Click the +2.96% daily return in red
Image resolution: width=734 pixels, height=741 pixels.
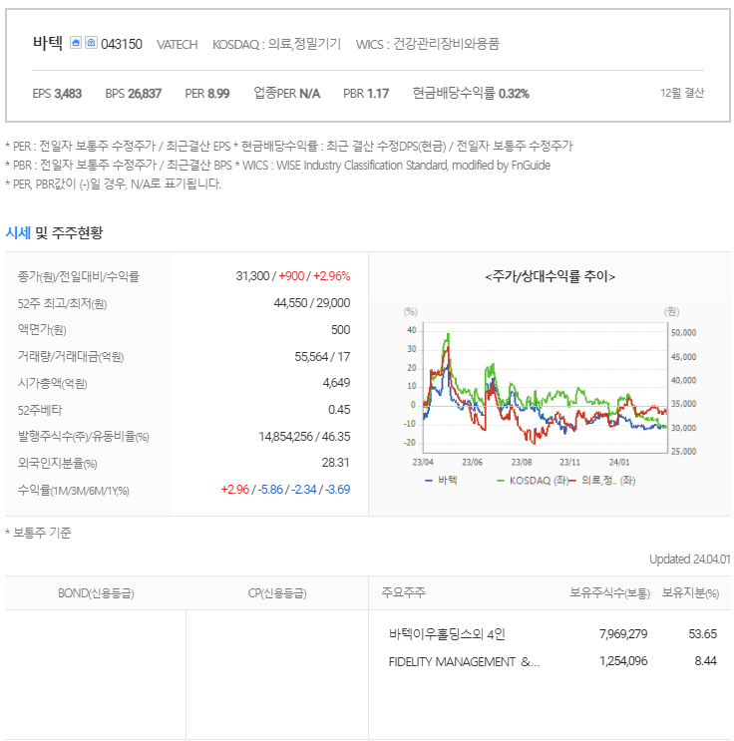click(332, 276)
